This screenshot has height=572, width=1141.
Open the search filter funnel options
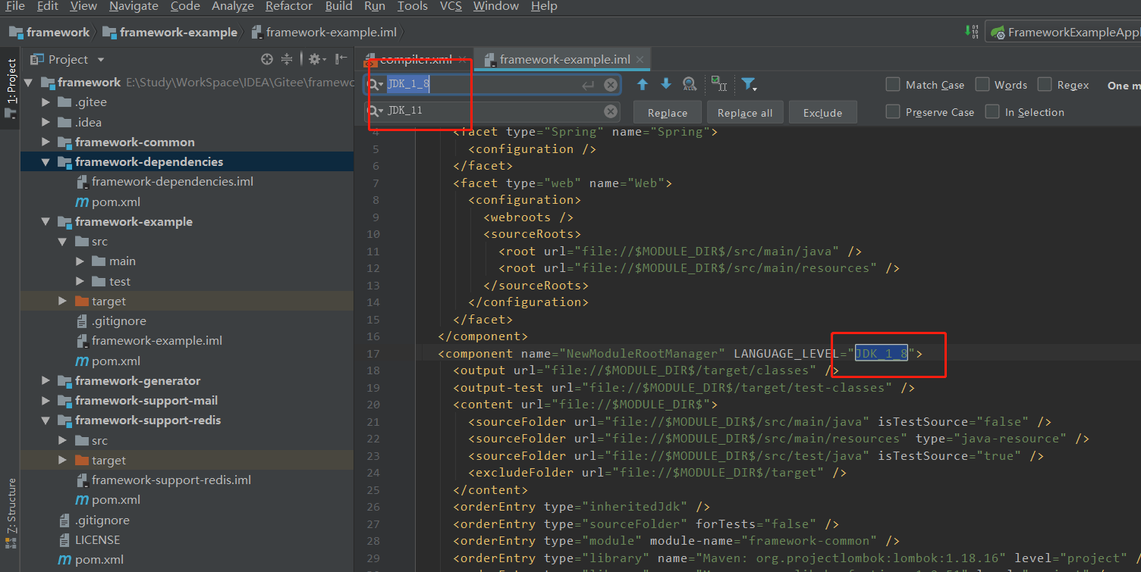[749, 84]
